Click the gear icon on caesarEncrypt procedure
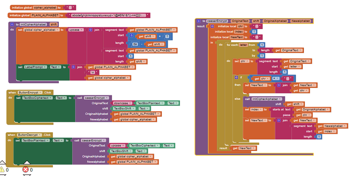Screen dimensions: 352x176 [199, 21]
